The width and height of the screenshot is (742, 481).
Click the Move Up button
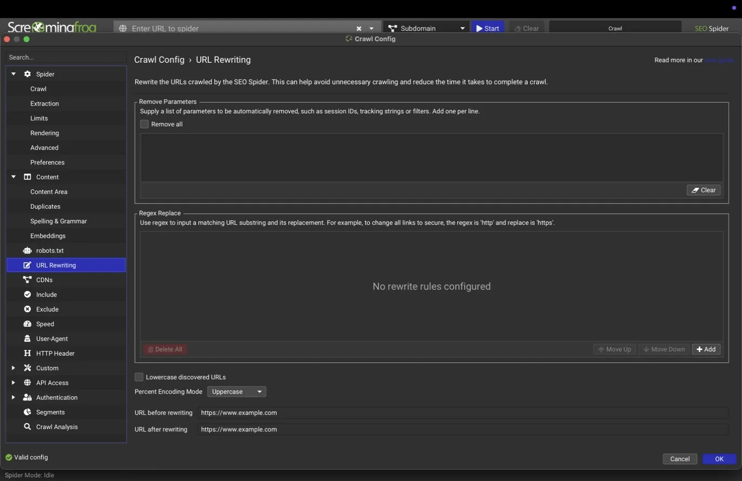point(614,349)
